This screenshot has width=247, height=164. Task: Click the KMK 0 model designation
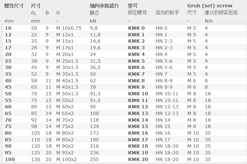pyautogui.click(x=136, y=28)
